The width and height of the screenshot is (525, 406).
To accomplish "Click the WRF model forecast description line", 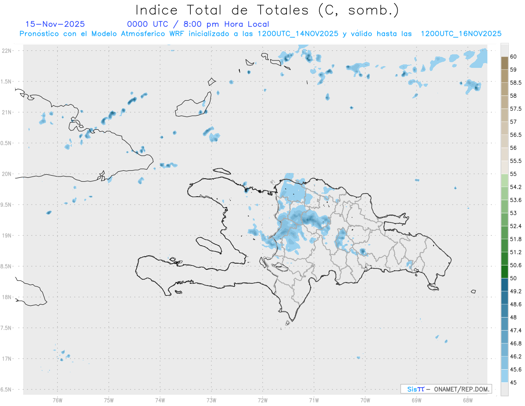I will click(260, 34).
